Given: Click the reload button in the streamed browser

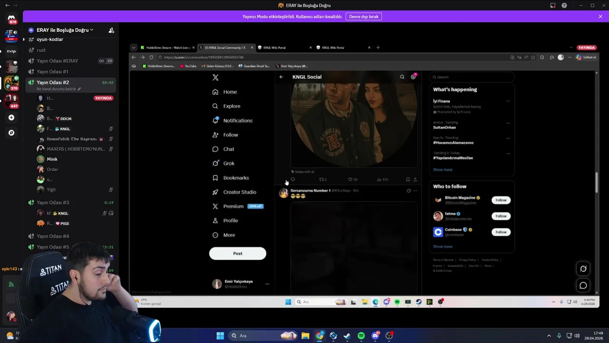Looking at the screenshot, I should (151, 57).
